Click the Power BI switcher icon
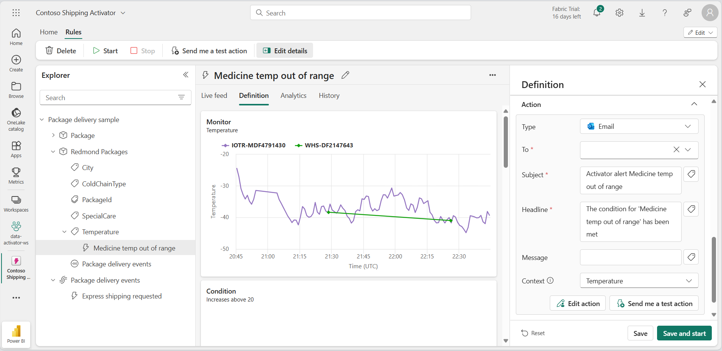722x351 pixels. point(16,334)
